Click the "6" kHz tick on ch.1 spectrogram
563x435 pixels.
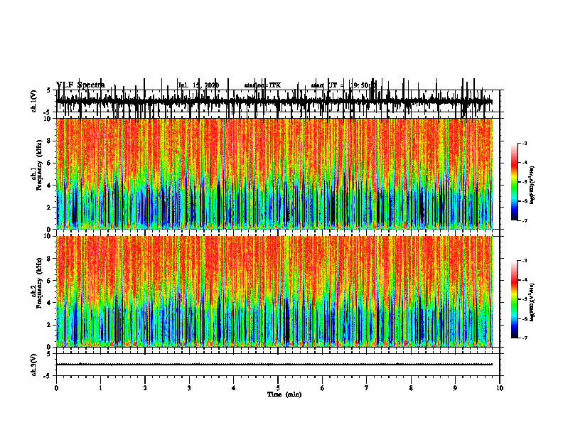click(x=50, y=163)
